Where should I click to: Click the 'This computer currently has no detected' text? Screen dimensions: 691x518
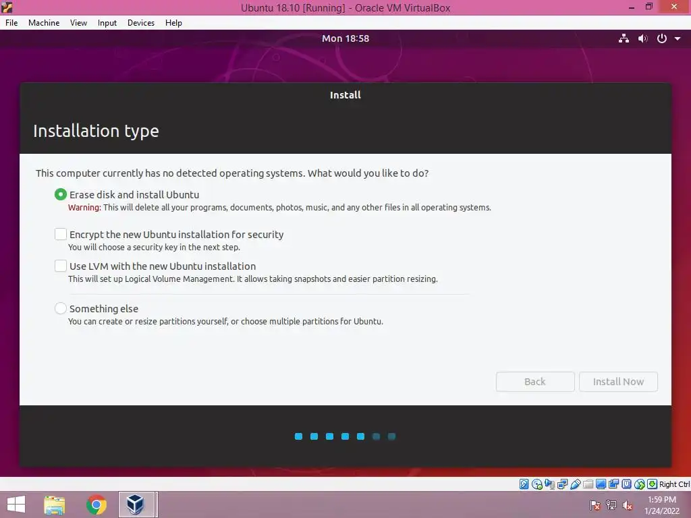pyautogui.click(x=232, y=173)
